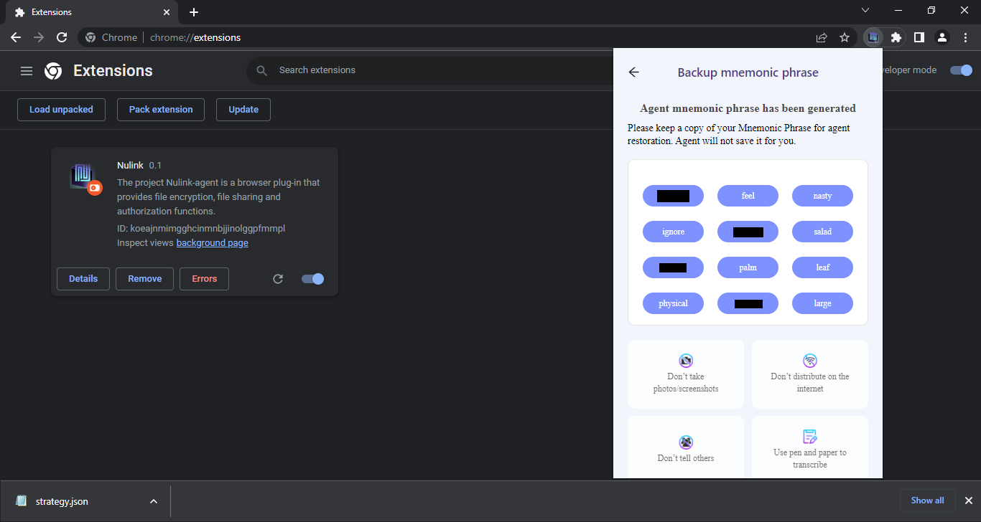Viewport: 981px width, 522px height.
Task: Reload the current browser page
Action: 62,37
